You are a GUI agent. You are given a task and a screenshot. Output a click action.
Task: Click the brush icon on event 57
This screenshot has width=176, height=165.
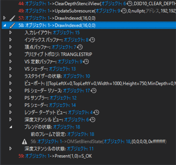point(12,18)
